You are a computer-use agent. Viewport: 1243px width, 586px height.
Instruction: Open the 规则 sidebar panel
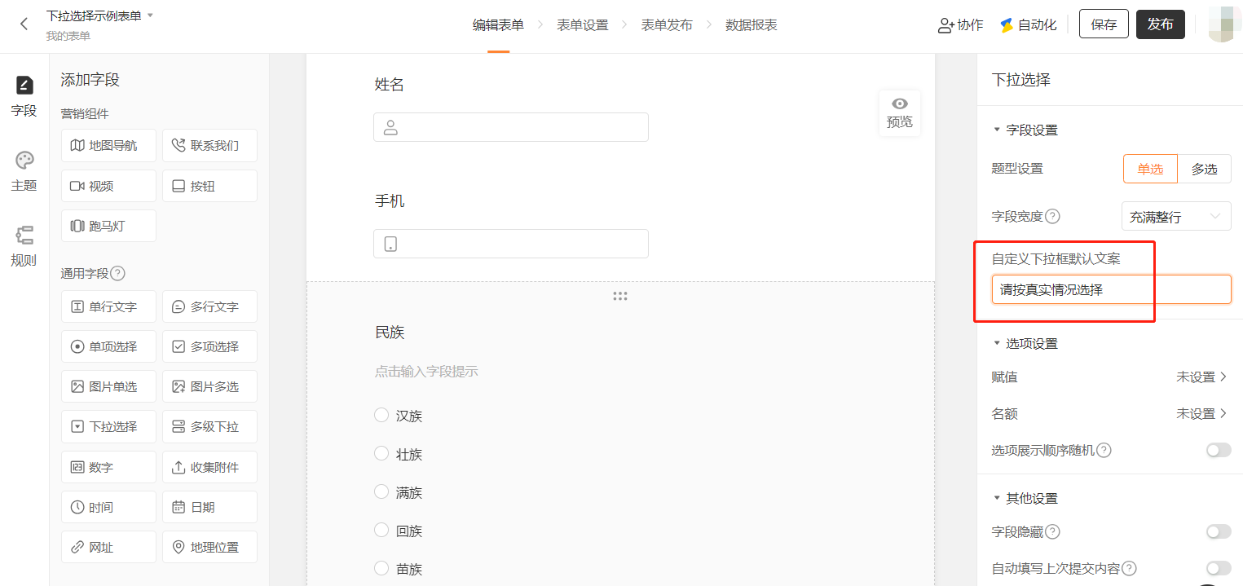click(24, 247)
